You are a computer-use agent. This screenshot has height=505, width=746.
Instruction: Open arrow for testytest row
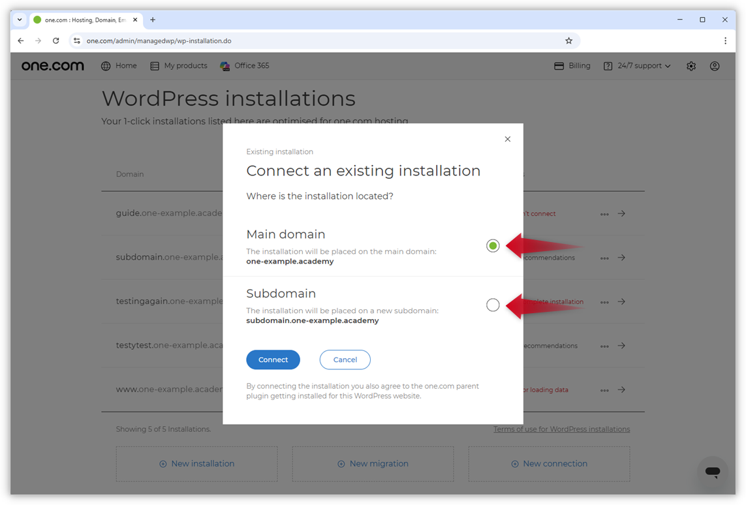(x=621, y=346)
